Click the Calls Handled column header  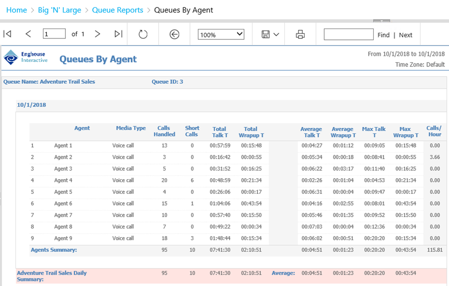click(x=164, y=131)
